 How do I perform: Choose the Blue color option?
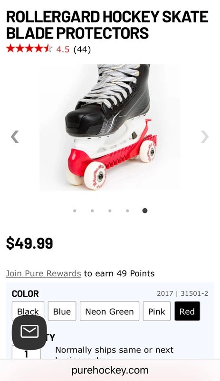pos(62,311)
